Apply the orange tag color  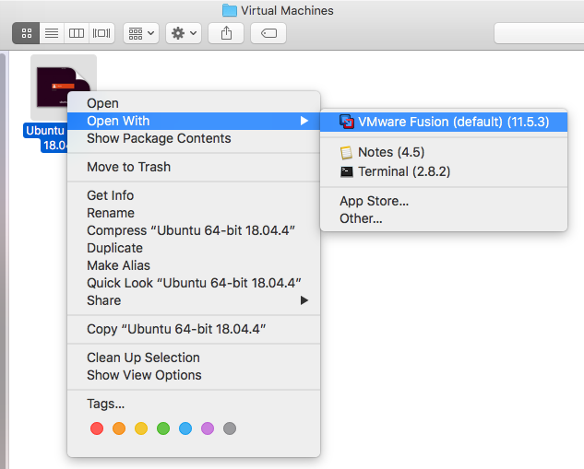(x=119, y=428)
